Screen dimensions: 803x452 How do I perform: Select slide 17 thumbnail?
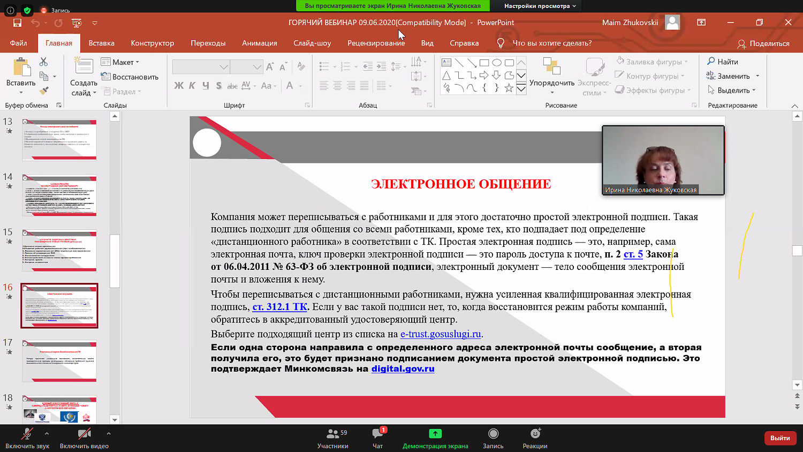59,360
